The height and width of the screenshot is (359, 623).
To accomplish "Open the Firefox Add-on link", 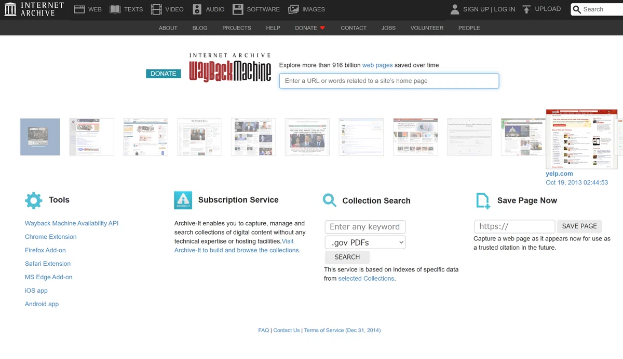I will (x=45, y=250).
